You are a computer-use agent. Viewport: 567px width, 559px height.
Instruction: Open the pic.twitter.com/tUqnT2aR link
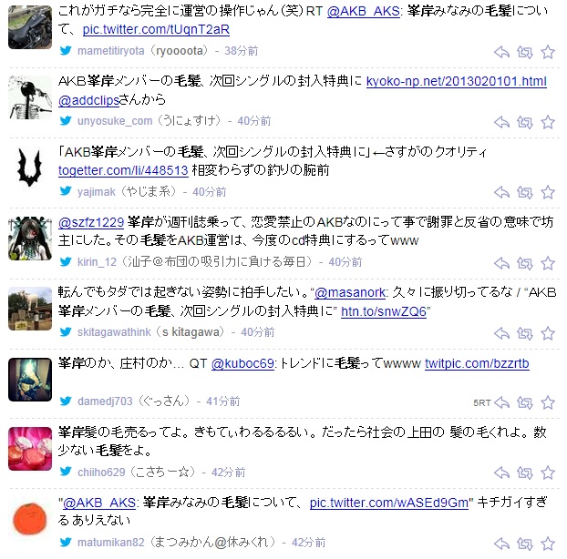pos(156,30)
